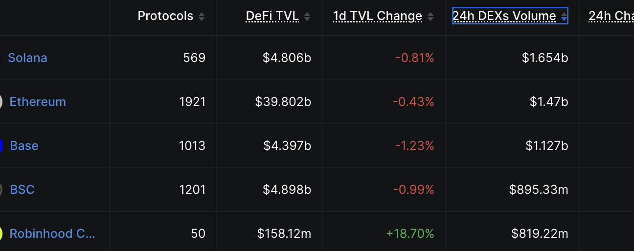Viewport: 634px width, 251px height.
Task: Select Robinhood's +18.70% TVL change cell
Action: [410, 234]
